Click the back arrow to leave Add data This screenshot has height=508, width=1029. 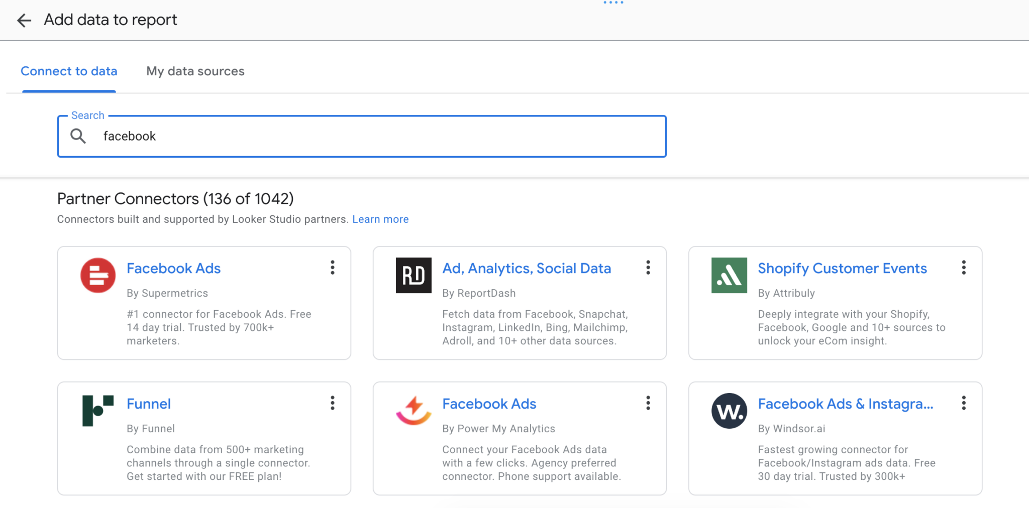point(24,20)
